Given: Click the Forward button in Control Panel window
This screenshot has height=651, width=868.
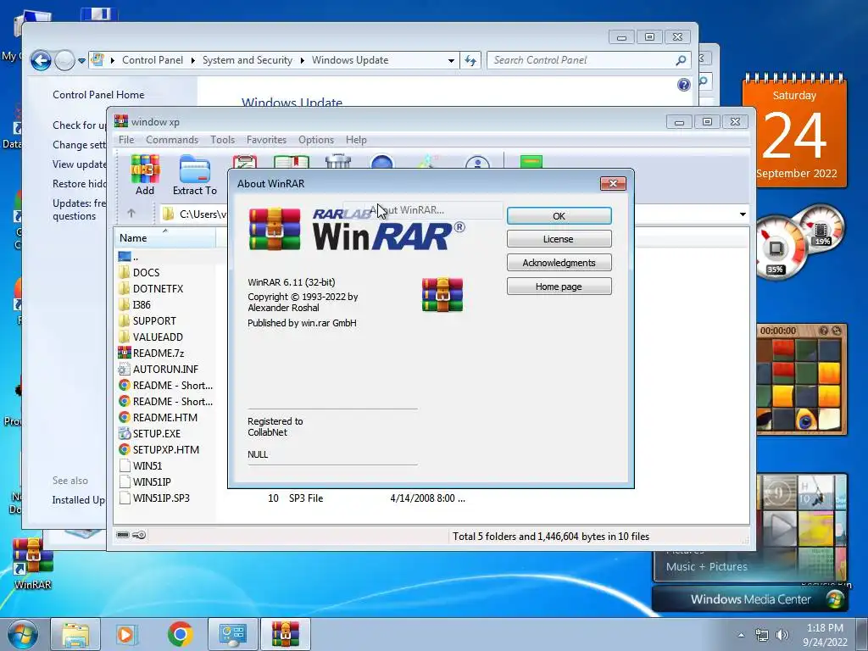Looking at the screenshot, I should pyautogui.click(x=64, y=60).
